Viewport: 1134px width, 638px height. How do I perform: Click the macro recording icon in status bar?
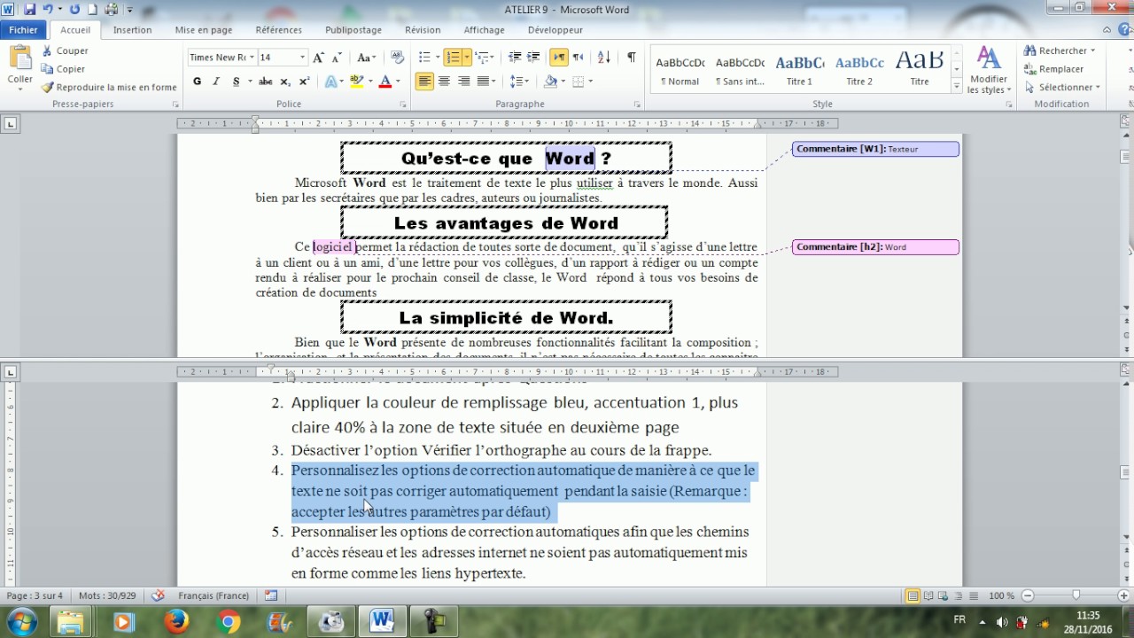[x=271, y=595]
